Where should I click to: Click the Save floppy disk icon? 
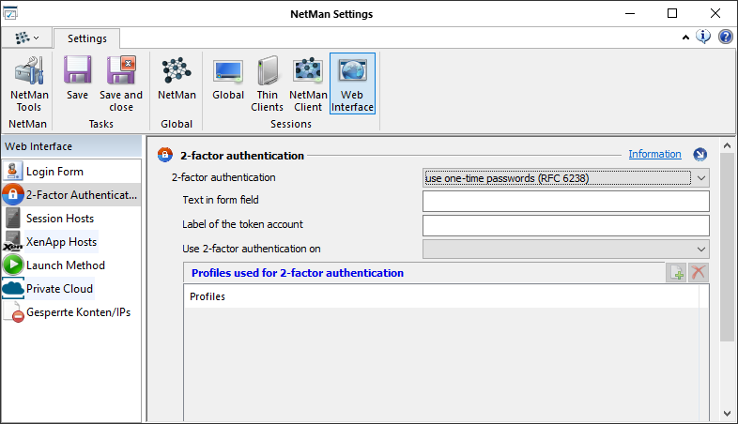[x=77, y=70]
